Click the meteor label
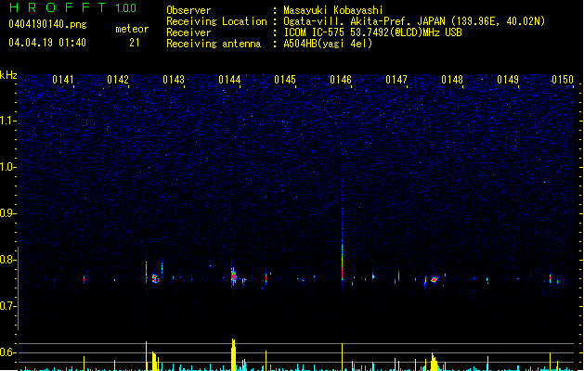This screenshot has width=584, height=371. click(132, 29)
